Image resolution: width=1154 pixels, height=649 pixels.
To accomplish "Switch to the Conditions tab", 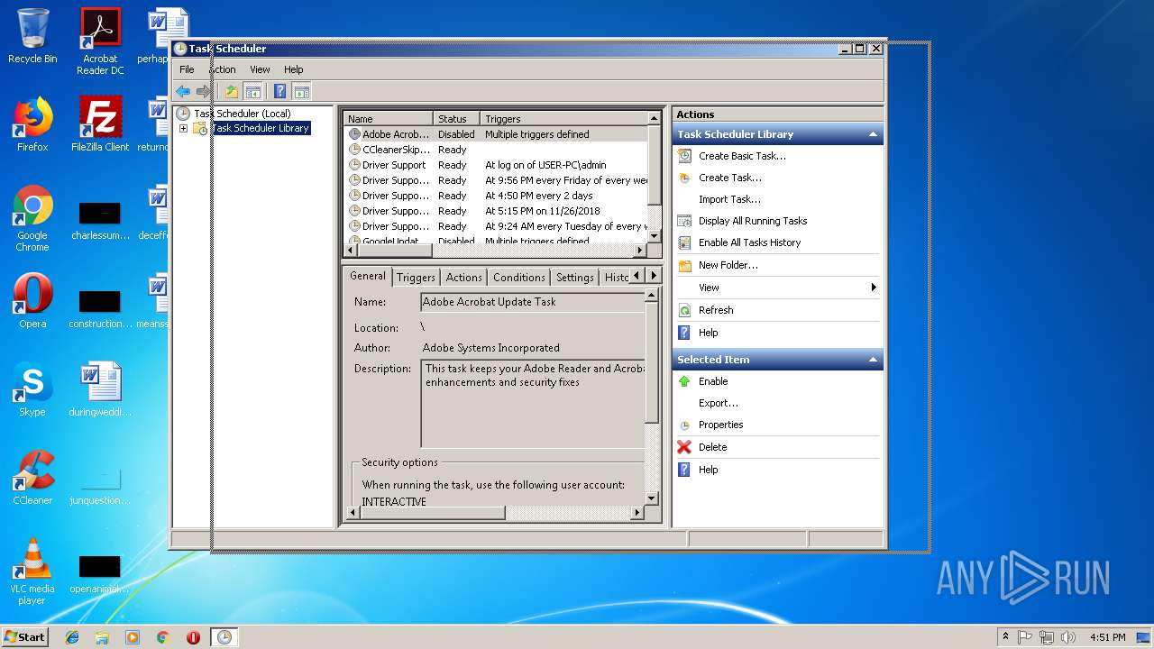I will click(519, 278).
